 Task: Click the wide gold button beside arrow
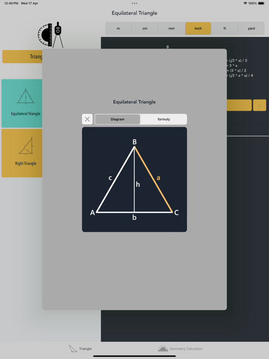pyautogui.click(x=239, y=105)
